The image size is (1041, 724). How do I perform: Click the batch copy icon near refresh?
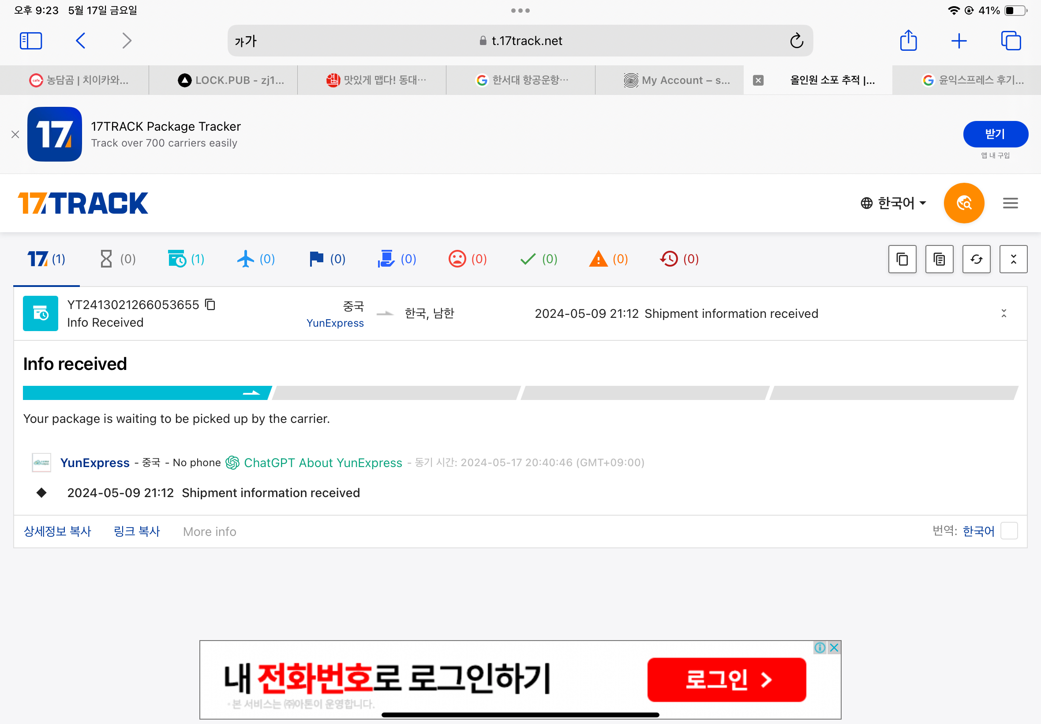coord(939,259)
